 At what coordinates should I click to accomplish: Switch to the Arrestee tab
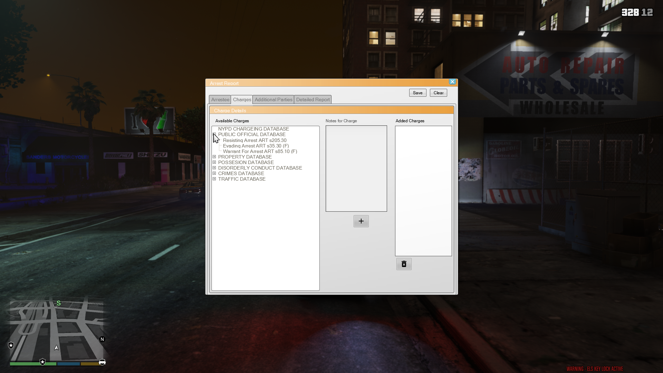[220, 99]
